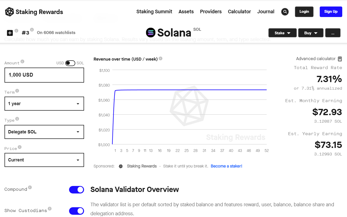Click the $73.15 yearly earning value
Screen dimensions: 347x217
[x=328, y=145]
